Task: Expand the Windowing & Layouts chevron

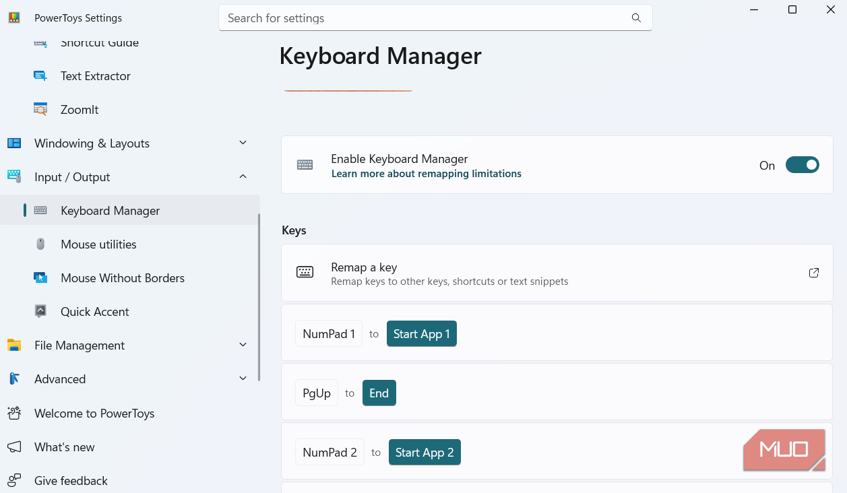Action: (x=243, y=143)
